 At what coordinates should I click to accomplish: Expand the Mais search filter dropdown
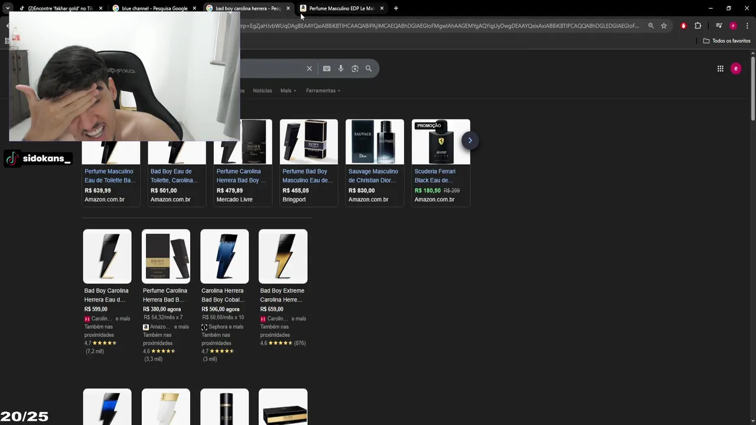(x=288, y=91)
